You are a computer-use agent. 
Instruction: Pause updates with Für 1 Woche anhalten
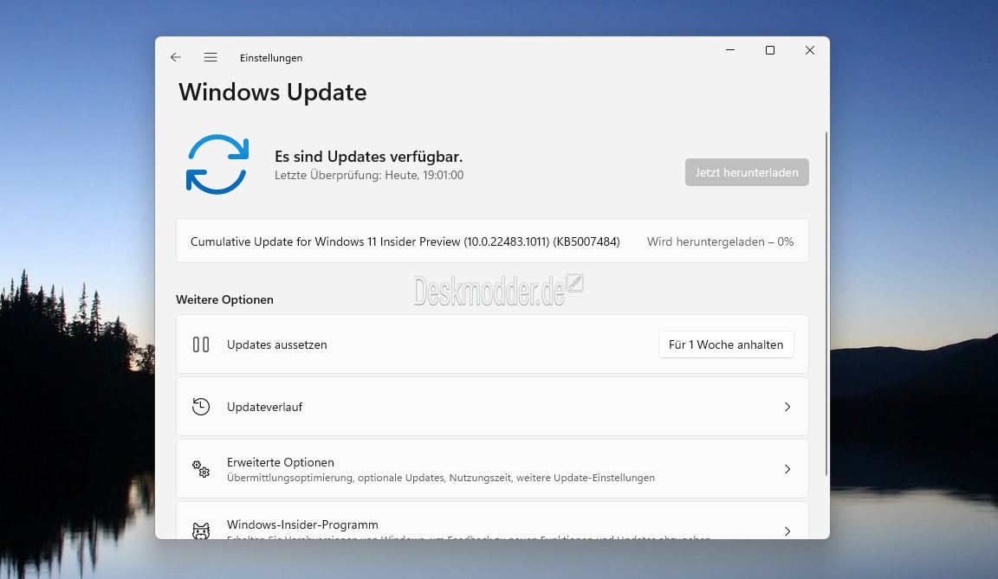[726, 344]
